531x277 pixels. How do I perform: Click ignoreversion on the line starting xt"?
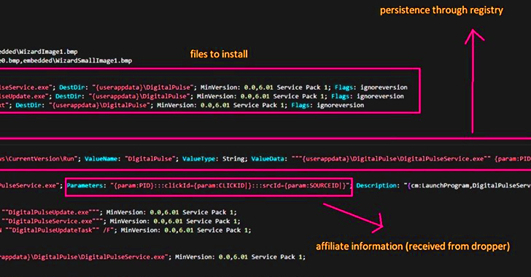click(x=341, y=105)
